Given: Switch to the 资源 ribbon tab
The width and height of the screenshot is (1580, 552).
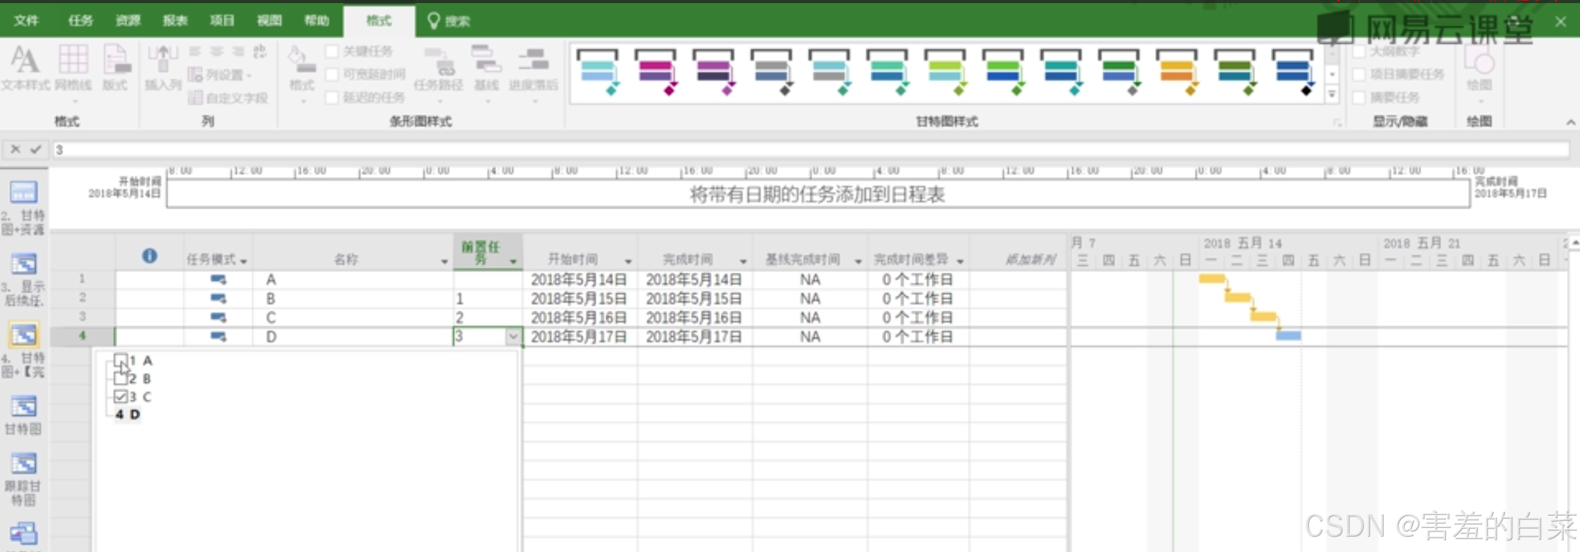Looking at the screenshot, I should coord(128,21).
